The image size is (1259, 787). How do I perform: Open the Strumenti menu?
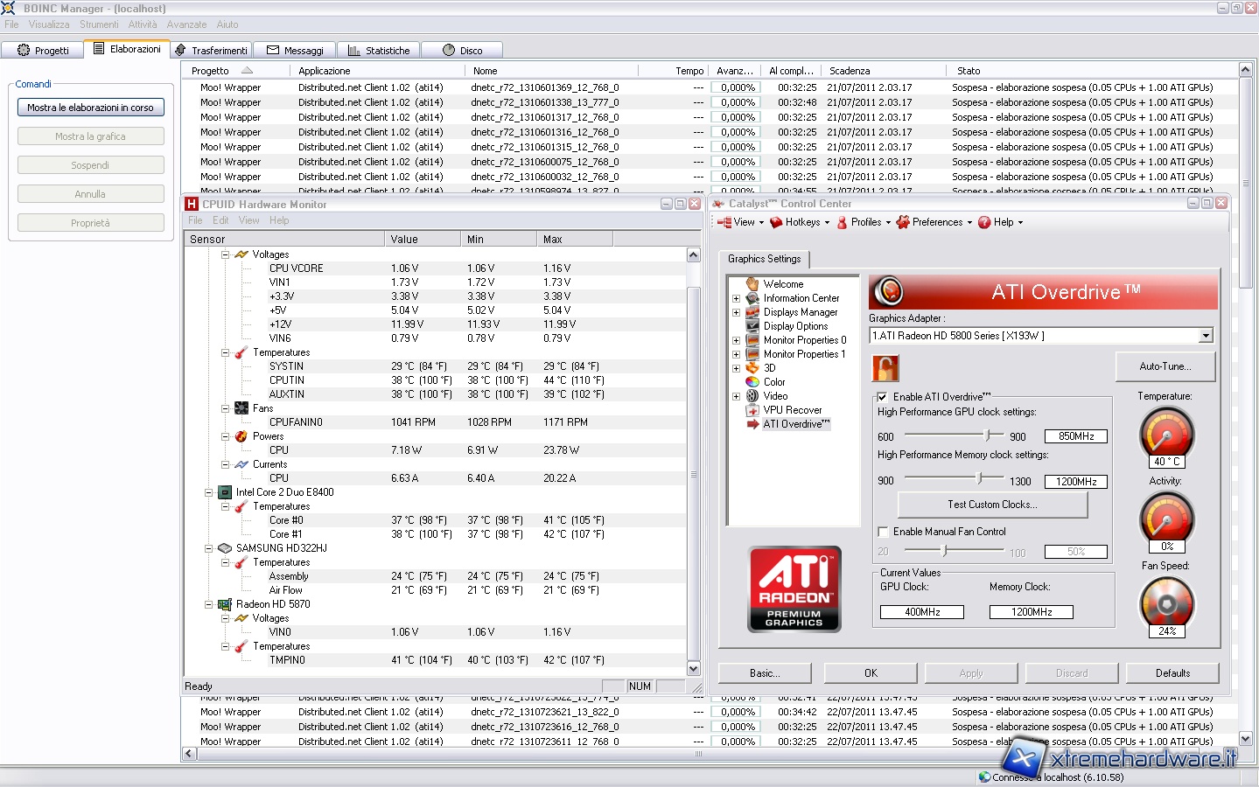point(99,24)
